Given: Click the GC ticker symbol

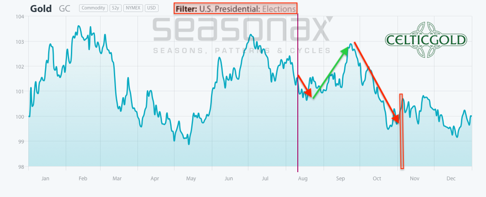Looking at the screenshot, I should (65, 8).
